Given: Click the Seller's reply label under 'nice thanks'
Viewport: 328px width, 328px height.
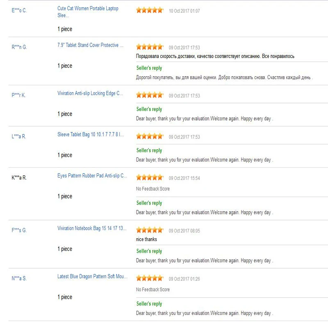Looking at the screenshot, I should pos(149,251).
